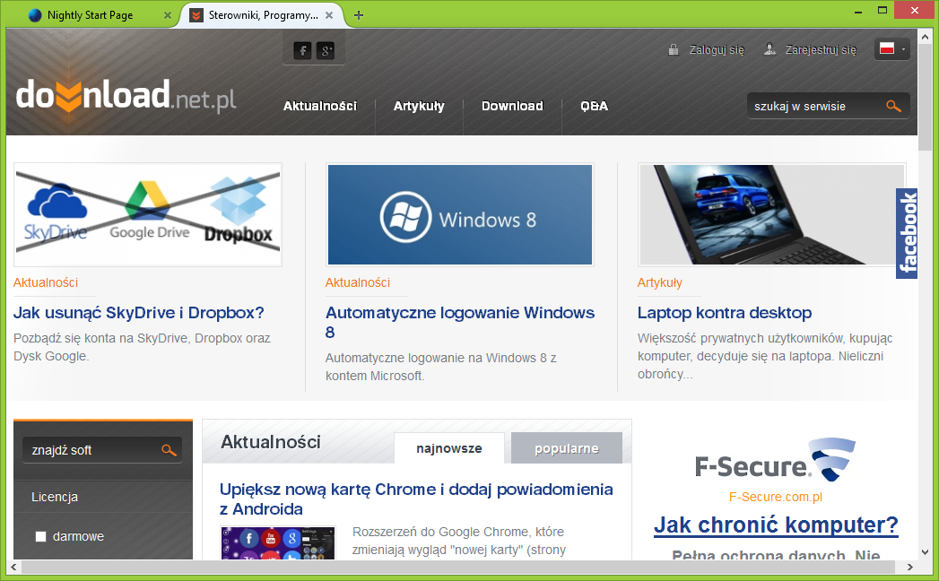The image size is (939, 581).
Task: Click 'Automatyczne logowanie na Windows 8 z' description
Action: [440, 367]
